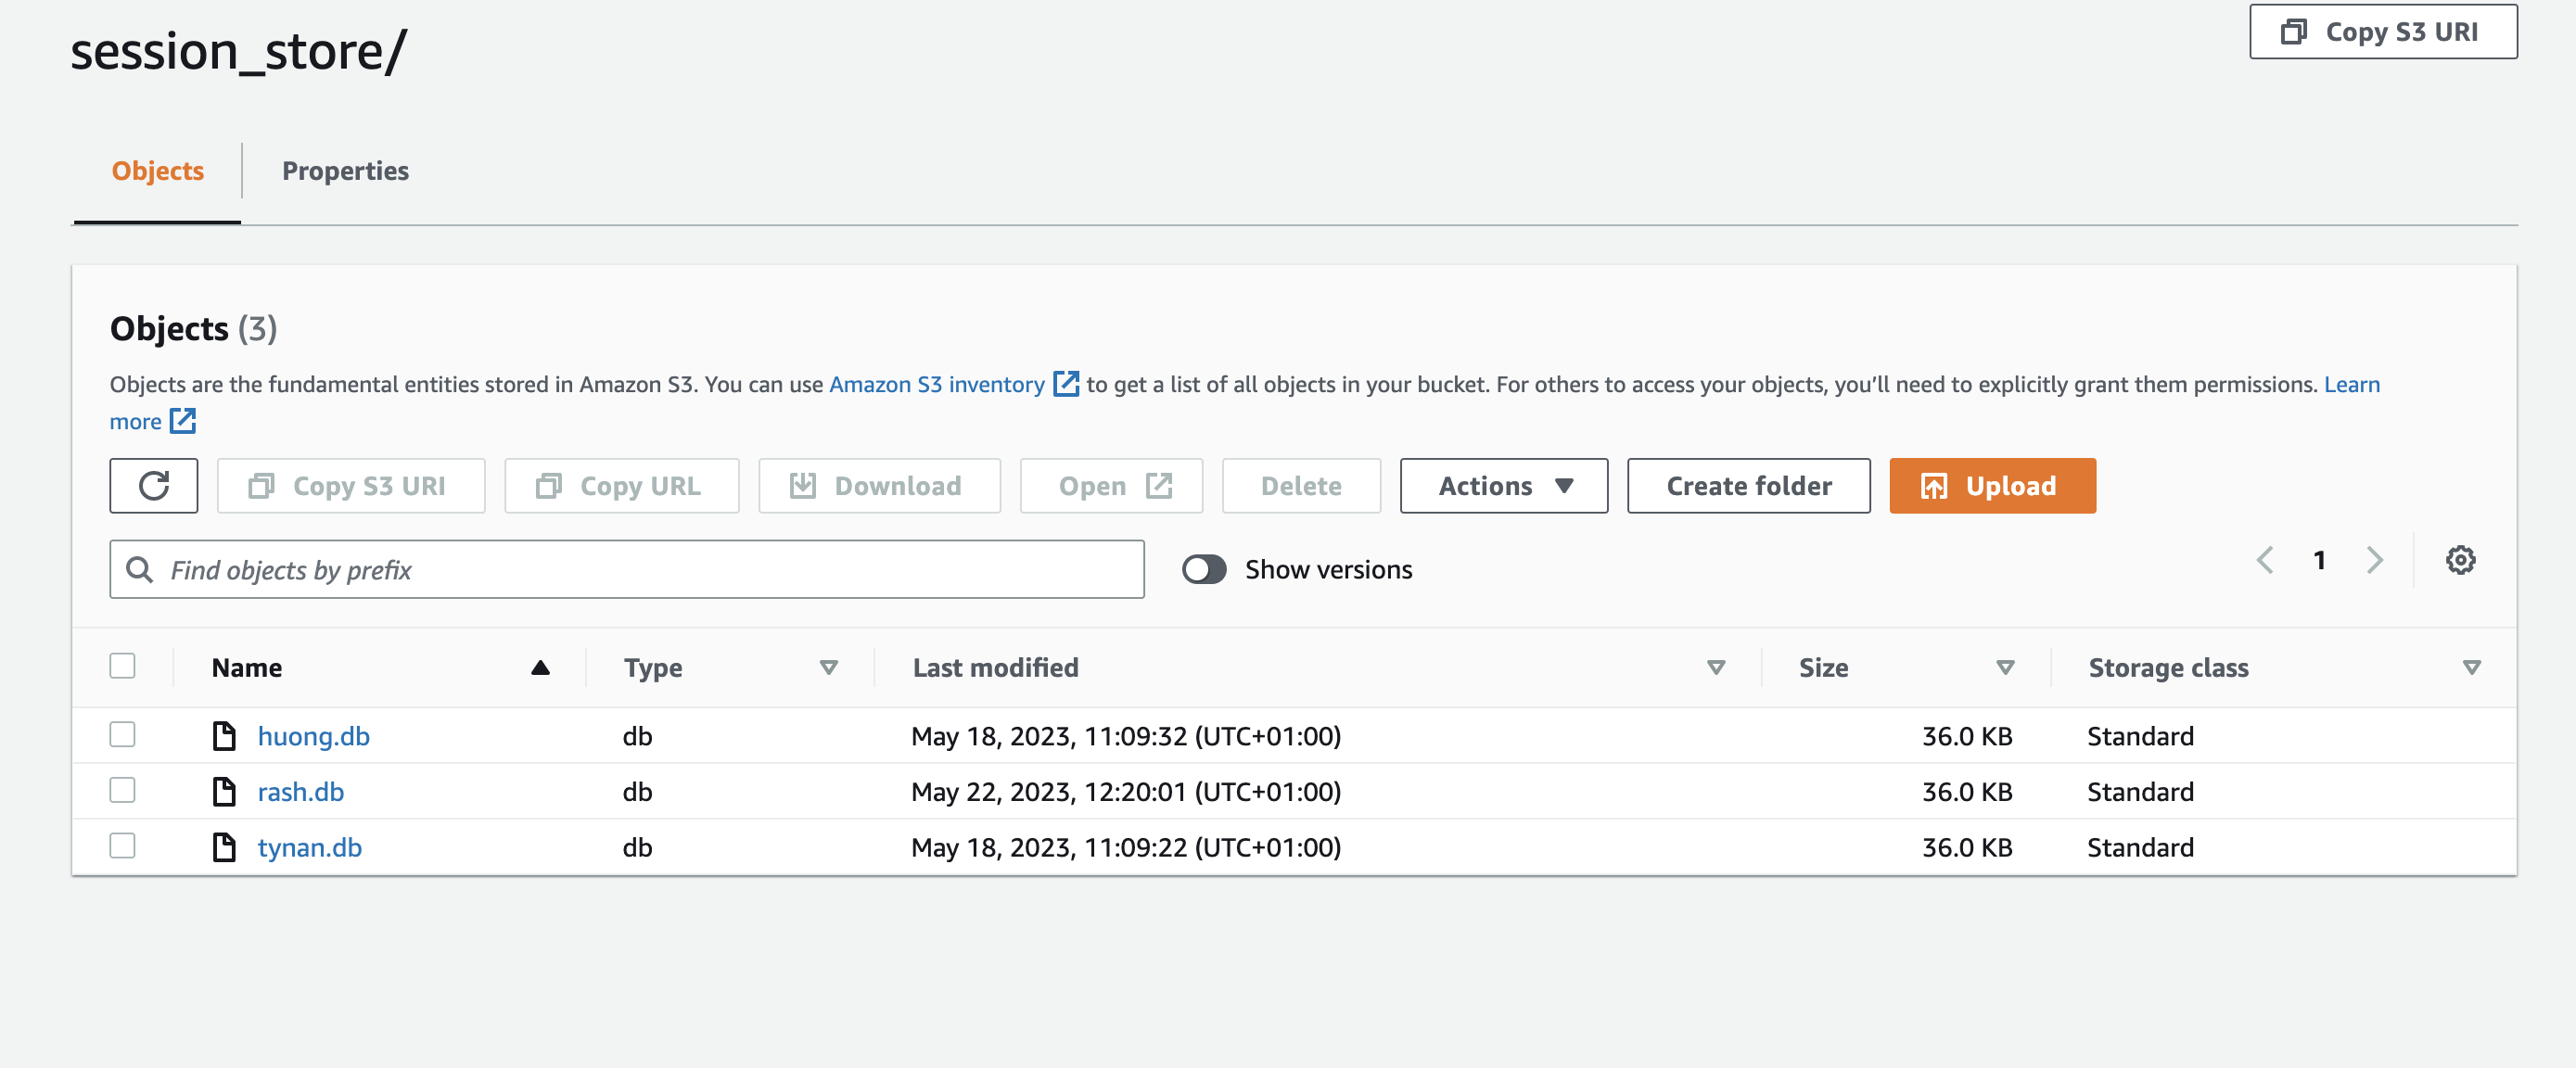The image size is (2576, 1068).
Task: Check the box for rash.db
Action: [x=122, y=791]
